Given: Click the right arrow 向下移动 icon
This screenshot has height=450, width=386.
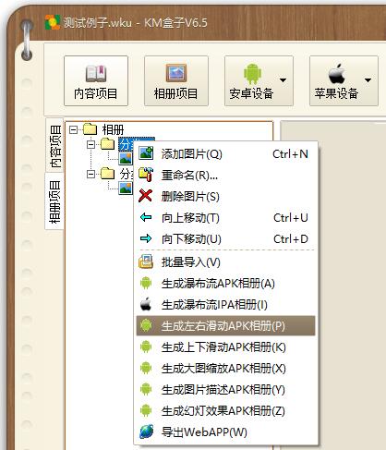Looking at the screenshot, I should [146, 238].
